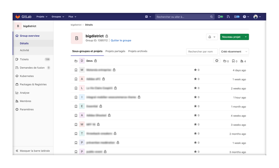Switch to the Projets partagés tab

point(115,51)
